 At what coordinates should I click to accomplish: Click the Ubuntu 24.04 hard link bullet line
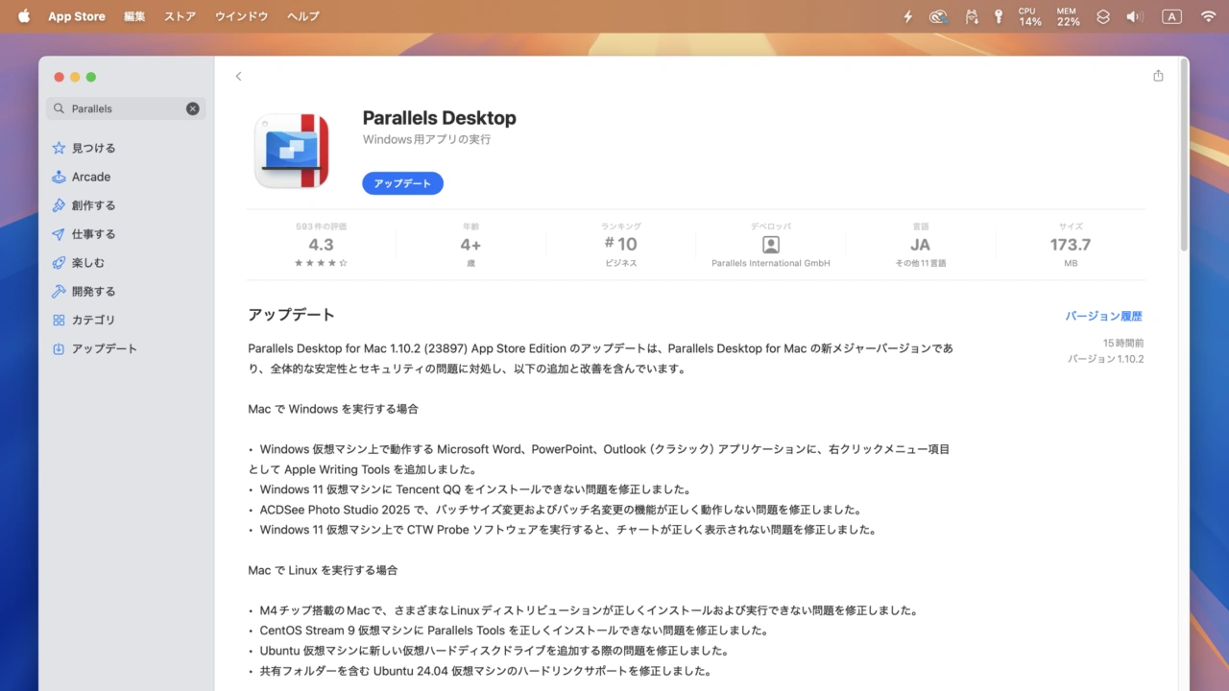[479, 671]
